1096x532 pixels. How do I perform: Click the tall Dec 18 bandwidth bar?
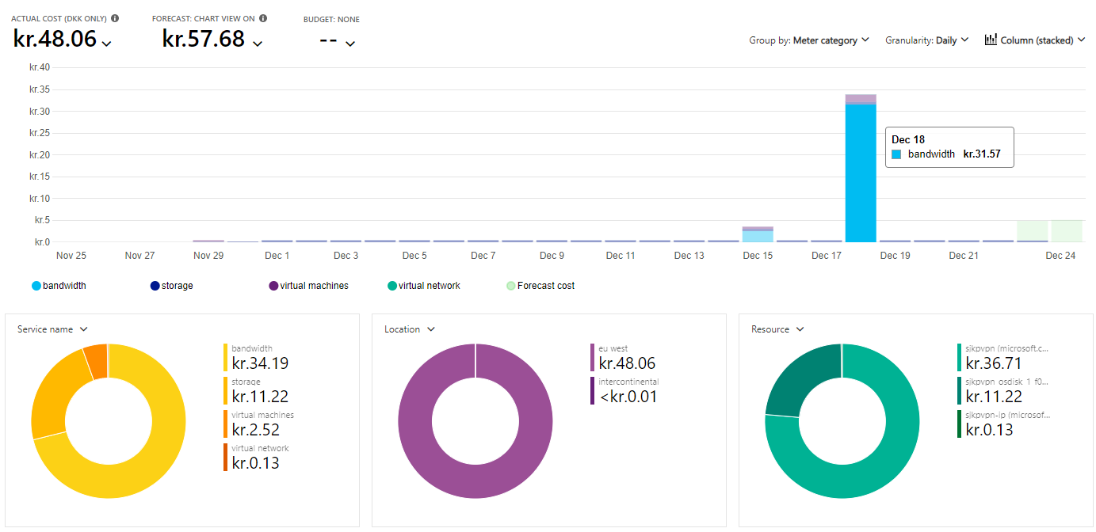(x=861, y=174)
